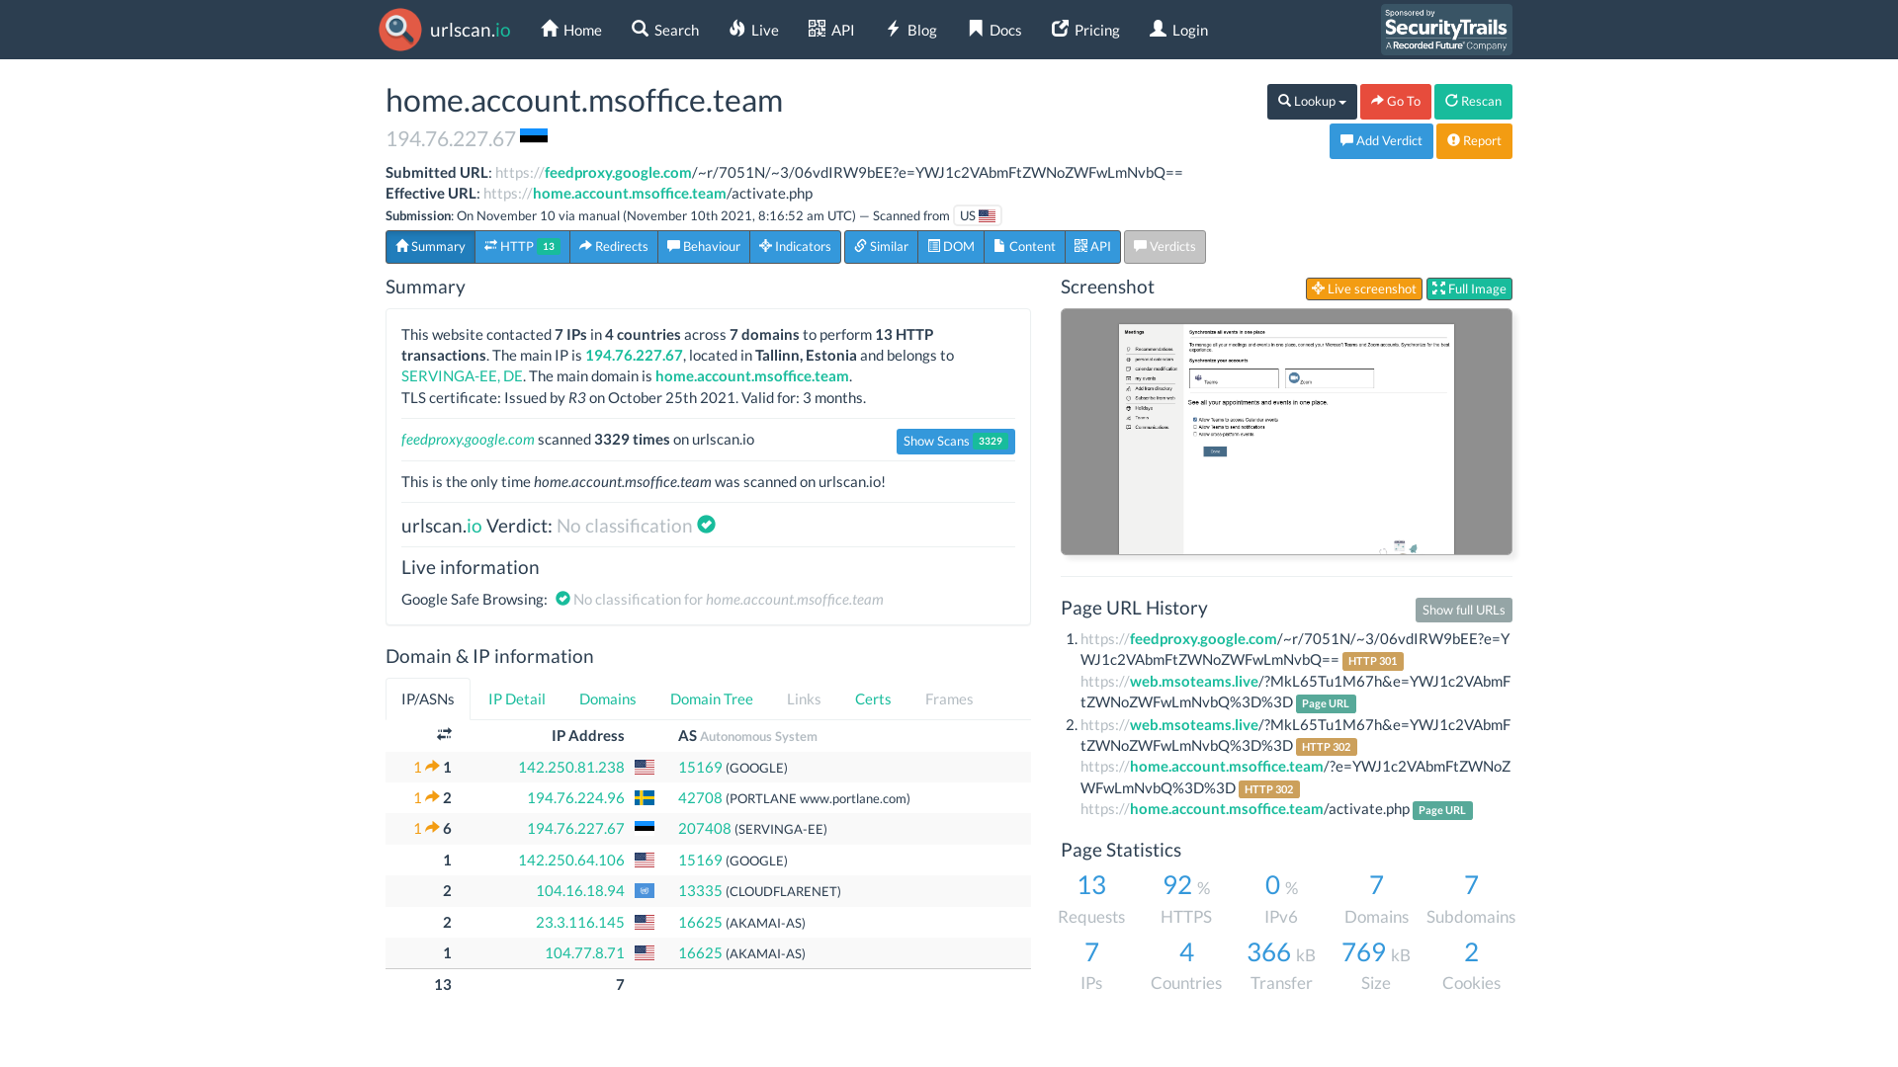Open the Verdicts tab
The image size is (1898, 1067).
pyautogui.click(x=1165, y=247)
